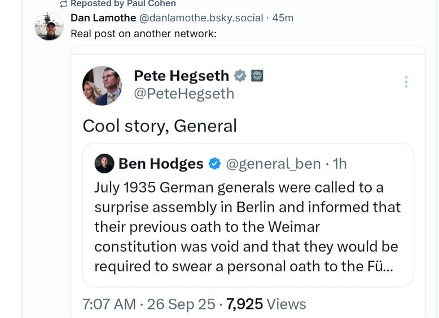
Task: Click the @danlamothe.bsky.social handle
Action: [201, 17]
